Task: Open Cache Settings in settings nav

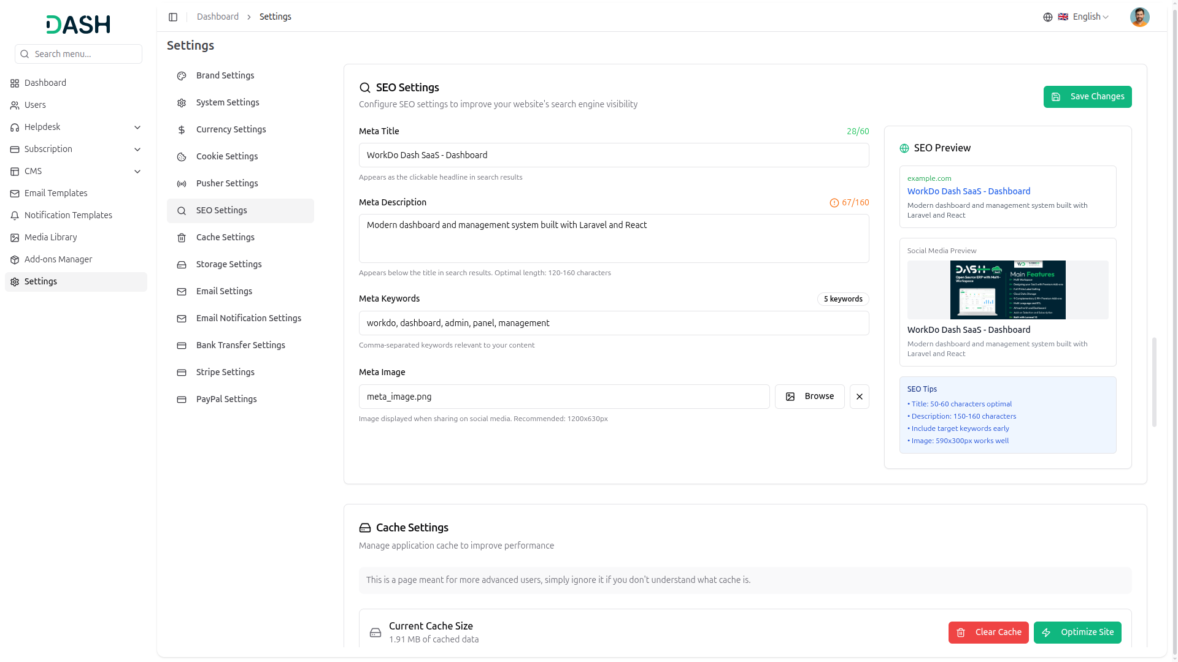Action: pos(225,237)
